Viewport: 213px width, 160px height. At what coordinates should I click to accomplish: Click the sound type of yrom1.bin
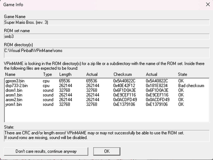coord(48,104)
